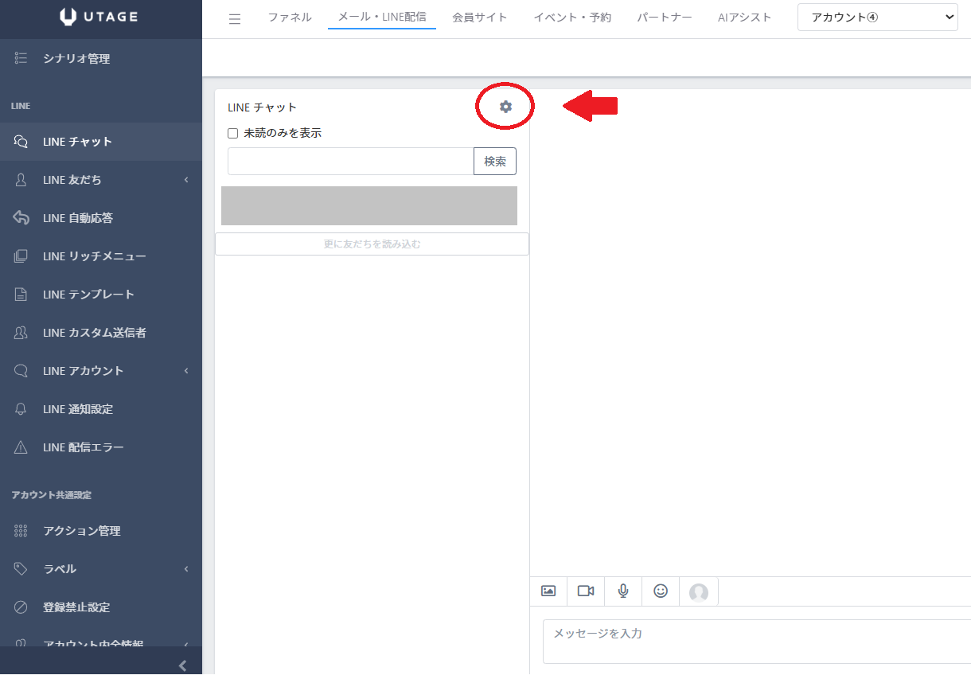Viewport: 971px width, 679px height.
Task: Click the LINE 友だち person icon
Action: click(21, 180)
